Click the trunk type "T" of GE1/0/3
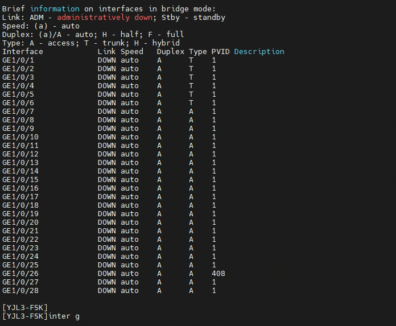 [x=191, y=77]
